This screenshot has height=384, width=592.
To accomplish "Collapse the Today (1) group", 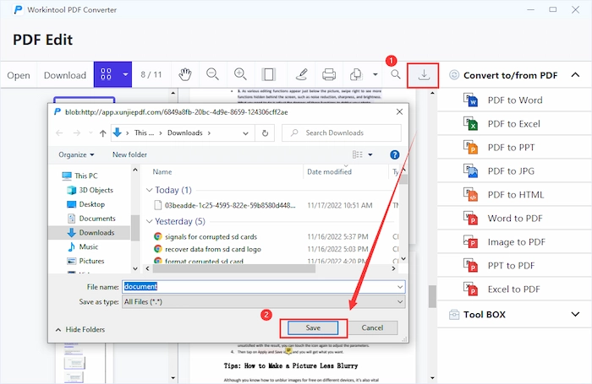I will tap(149, 190).
